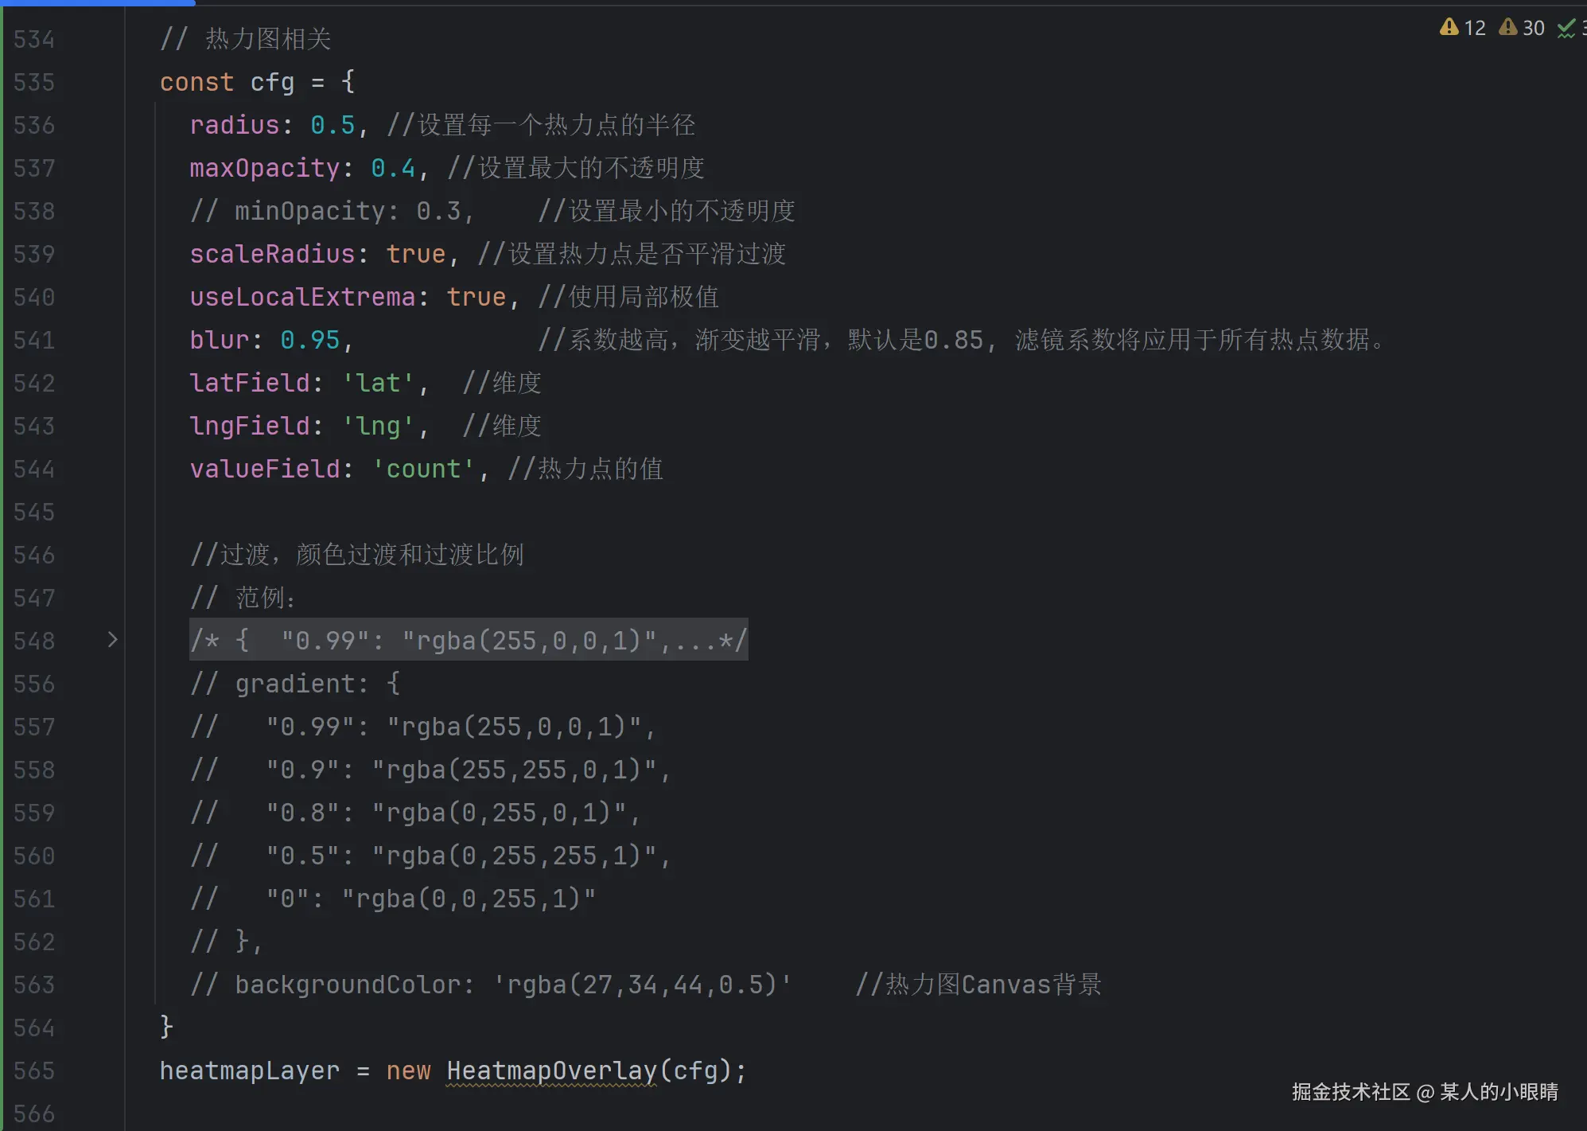Click line number 535 in the gutter
The height and width of the screenshot is (1131, 1587).
(x=34, y=82)
